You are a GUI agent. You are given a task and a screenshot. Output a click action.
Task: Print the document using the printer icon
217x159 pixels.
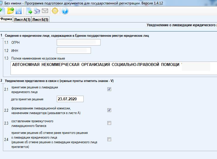(37, 11)
